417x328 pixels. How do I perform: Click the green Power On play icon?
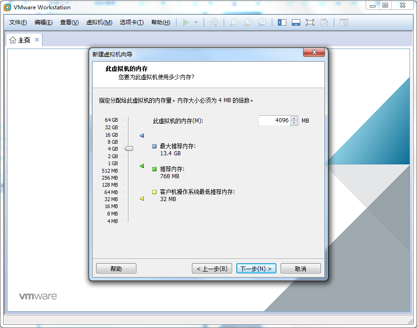pos(186,22)
